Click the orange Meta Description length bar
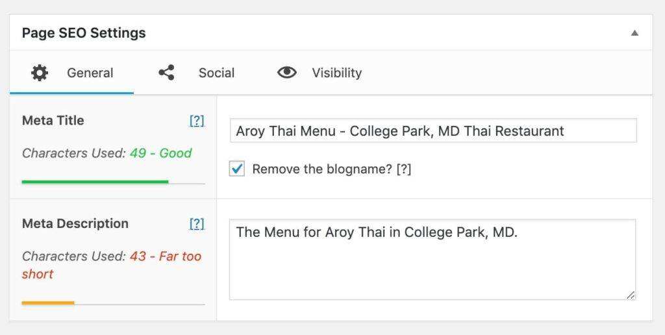Image resolution: width=665 pixels, height=335 pixels. coord(48,303)
